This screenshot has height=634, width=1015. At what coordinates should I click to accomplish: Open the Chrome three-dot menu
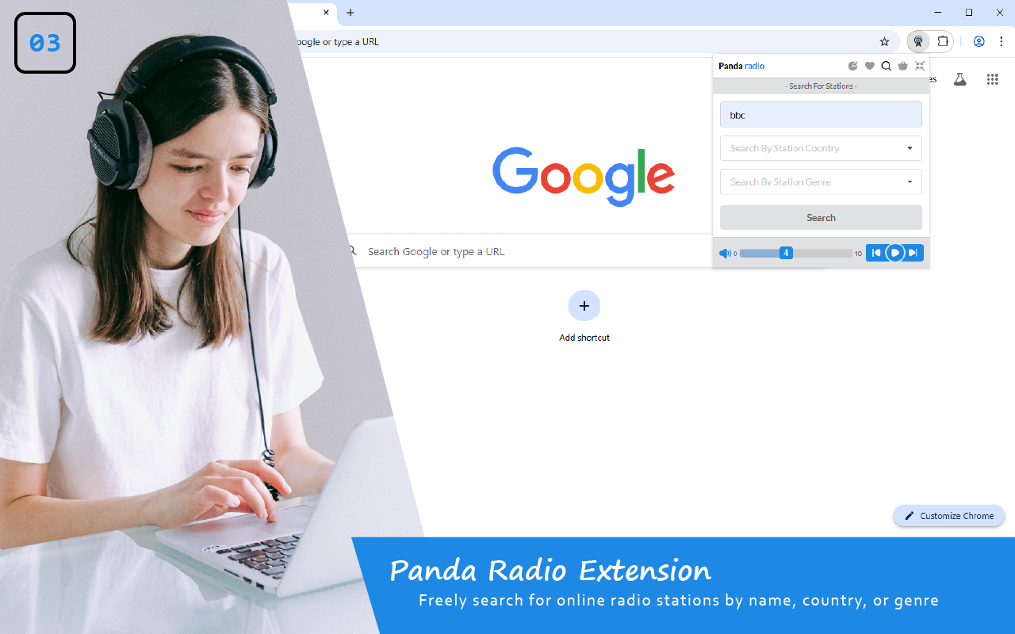pos(1002,41)
